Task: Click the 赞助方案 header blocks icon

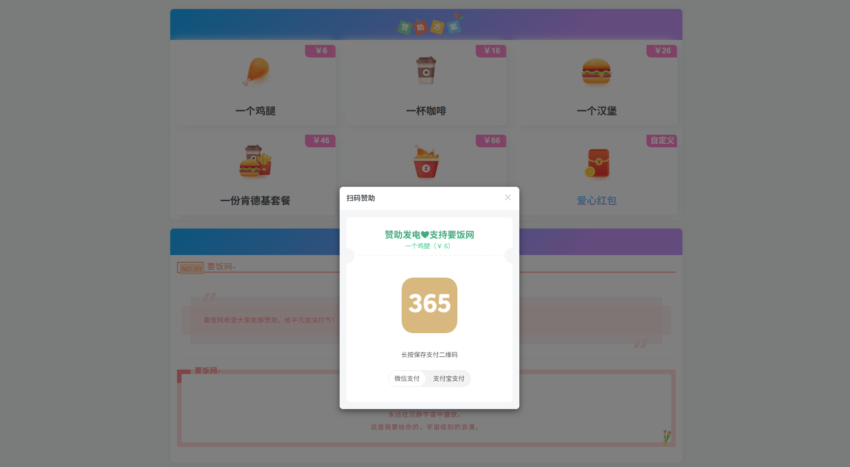Action: pyautogui.click(x=429, y=25)
